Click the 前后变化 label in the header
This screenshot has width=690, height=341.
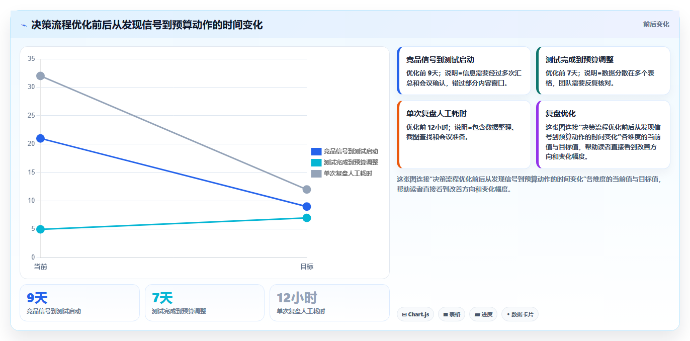coord(656,24)
